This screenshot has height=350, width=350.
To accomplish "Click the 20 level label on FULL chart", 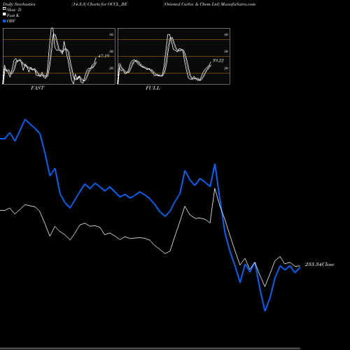I will pyautogui.click(x=226, y=69).
